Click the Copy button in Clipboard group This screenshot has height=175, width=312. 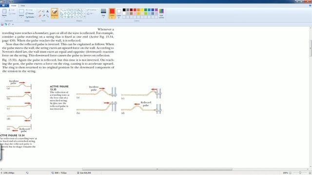tap(12, 14)
